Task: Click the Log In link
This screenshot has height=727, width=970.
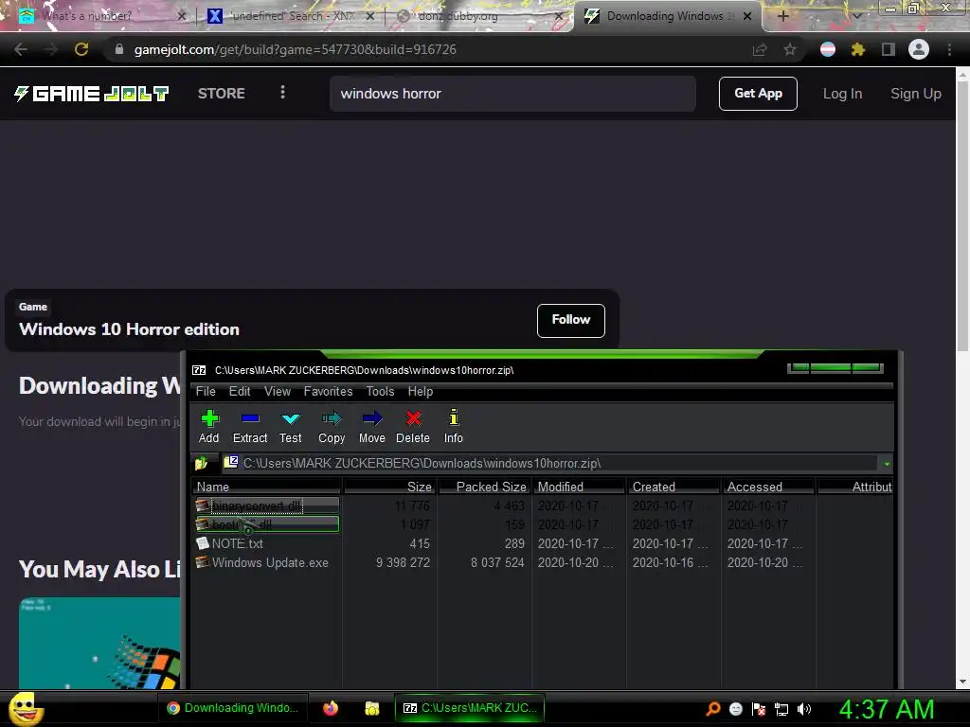Action: pyautogui.click(x=842, y=94)
